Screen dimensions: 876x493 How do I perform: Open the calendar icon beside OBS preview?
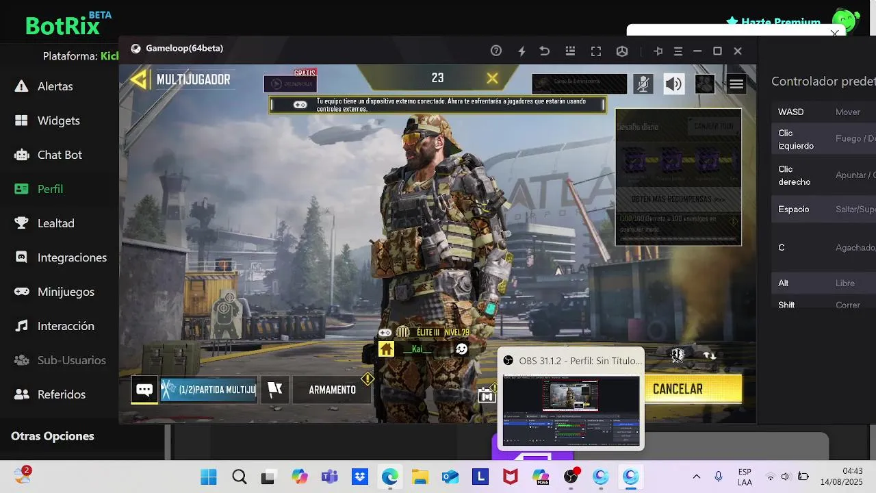487,395
